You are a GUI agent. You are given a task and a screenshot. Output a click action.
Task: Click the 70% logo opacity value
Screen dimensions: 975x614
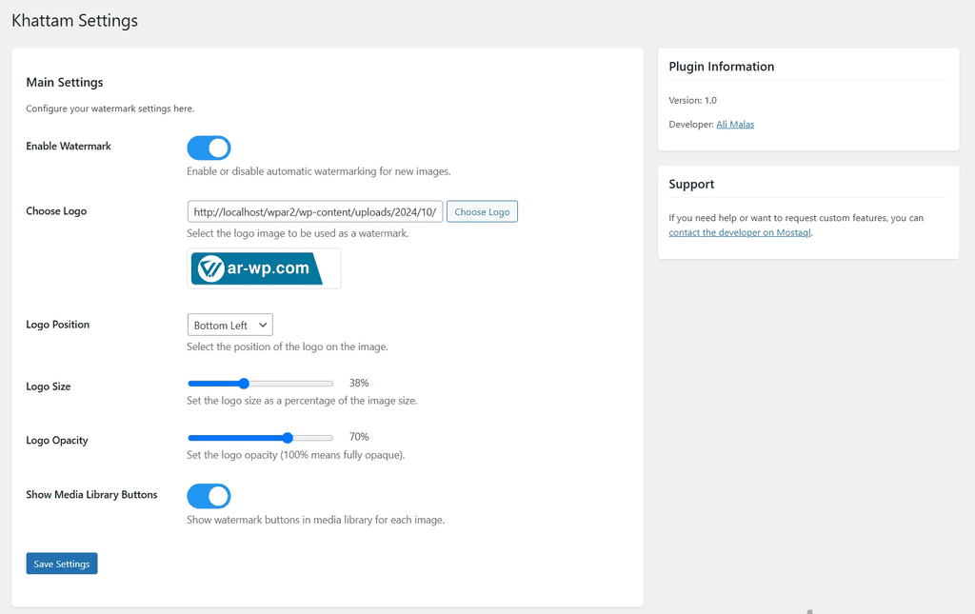pos(359,437)
